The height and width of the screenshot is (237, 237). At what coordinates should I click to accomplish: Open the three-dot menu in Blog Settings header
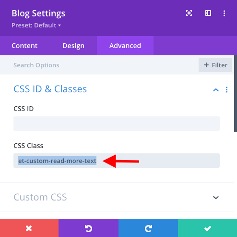(224, 13)
